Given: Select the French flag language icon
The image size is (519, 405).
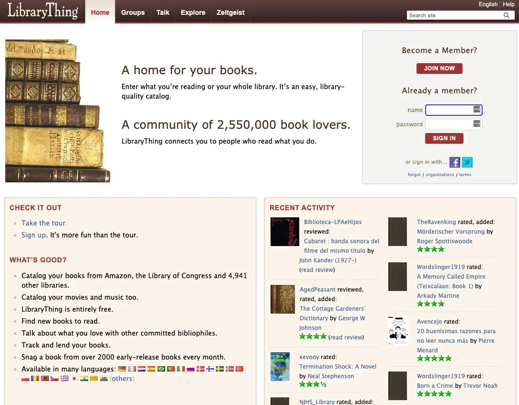Looking at the screenshot, I should click(x=132, y=369).
